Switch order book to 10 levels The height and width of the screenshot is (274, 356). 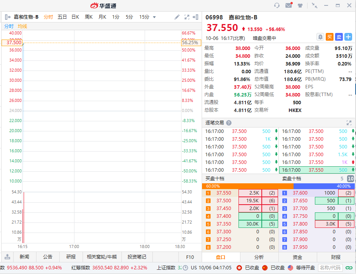[350, 179]
